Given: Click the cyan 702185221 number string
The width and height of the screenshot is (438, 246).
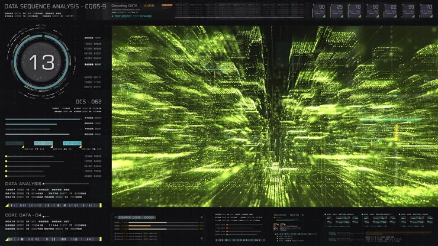Looking at the screenshot, I should (133, 16).
